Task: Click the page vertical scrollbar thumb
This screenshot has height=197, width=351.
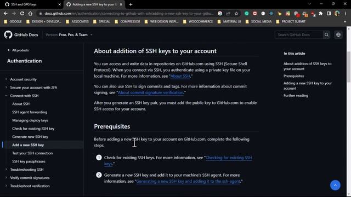Action: pyautogui.click(x=349, y=67)
